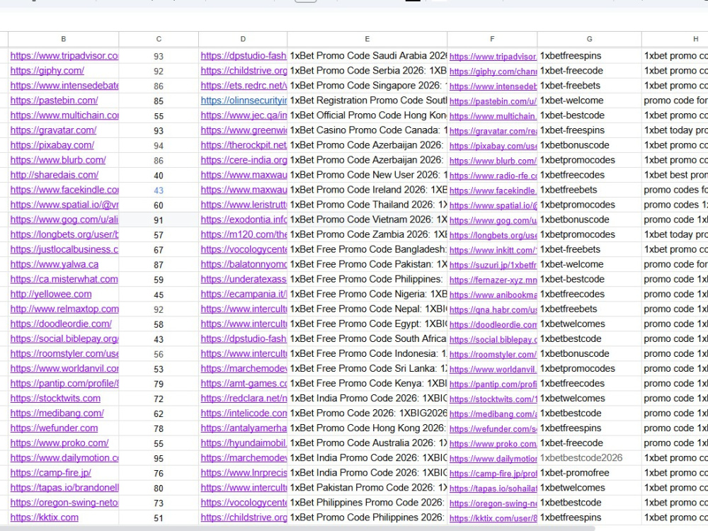The image size is (708, 531).
Task: Select the '1xBet Casino Promo Code Canada' cell
Action: tap(367, 130)
